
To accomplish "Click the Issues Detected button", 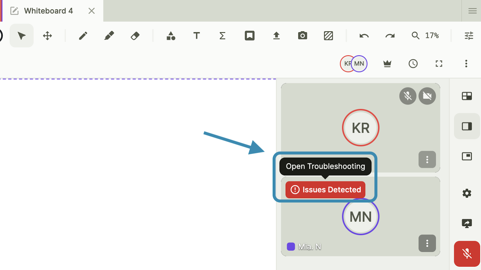I will pos(325,190).
